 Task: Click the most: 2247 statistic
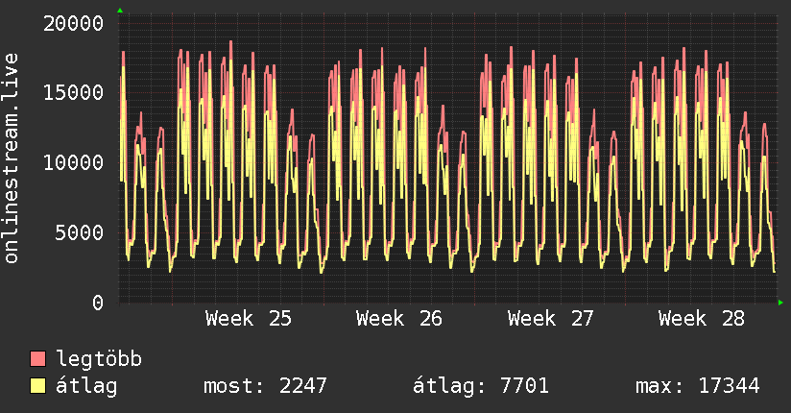click(265, 386)
